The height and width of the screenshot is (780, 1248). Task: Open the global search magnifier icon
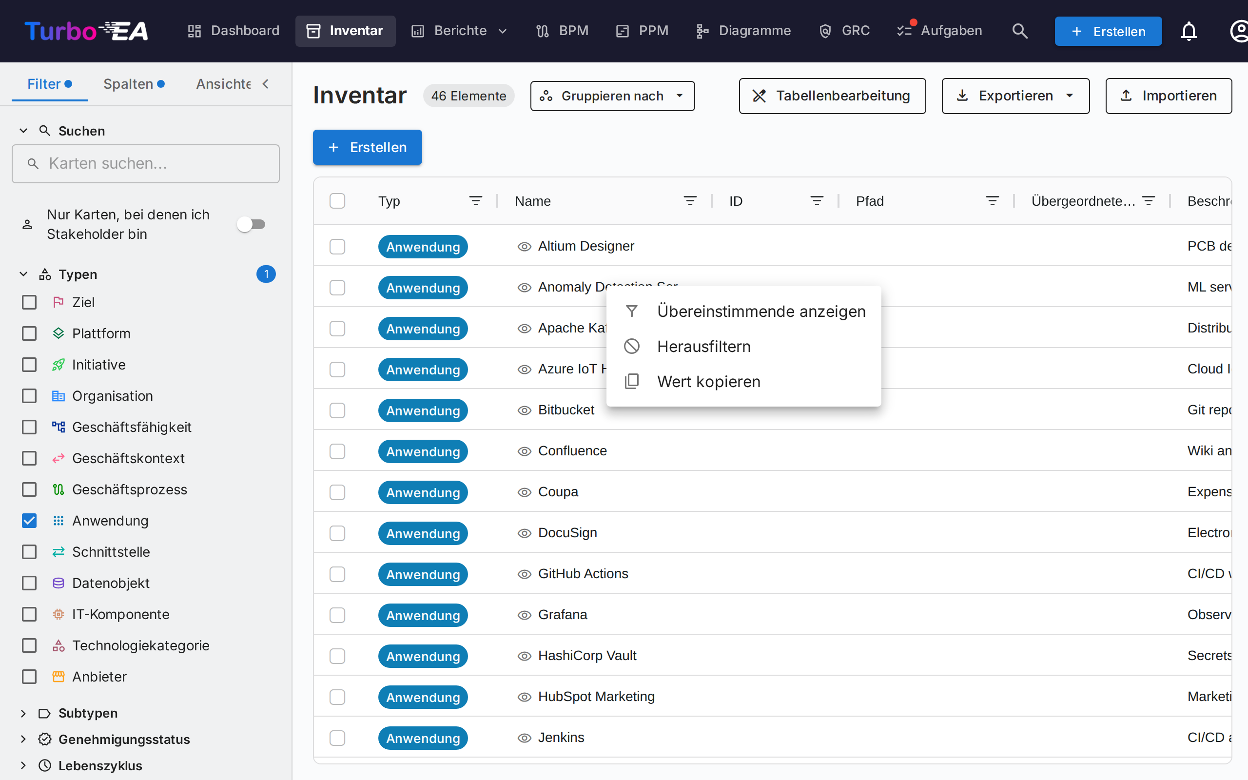(1019, 31)
